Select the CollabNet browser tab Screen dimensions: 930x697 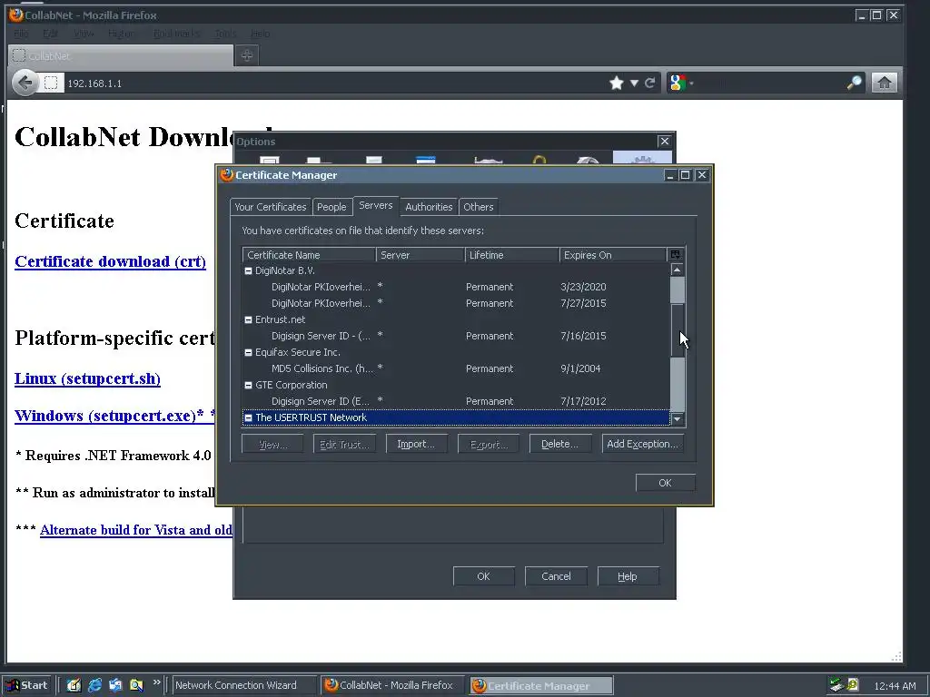(121, 55)
